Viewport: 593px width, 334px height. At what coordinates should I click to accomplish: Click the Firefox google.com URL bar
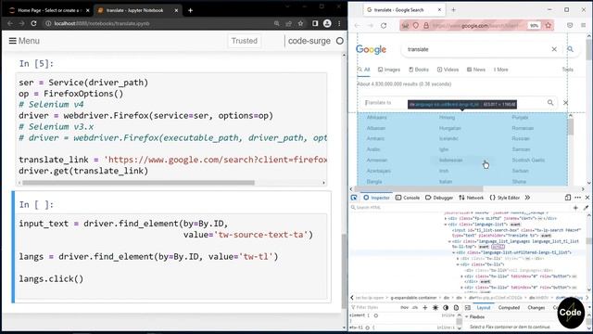[477, 25]
